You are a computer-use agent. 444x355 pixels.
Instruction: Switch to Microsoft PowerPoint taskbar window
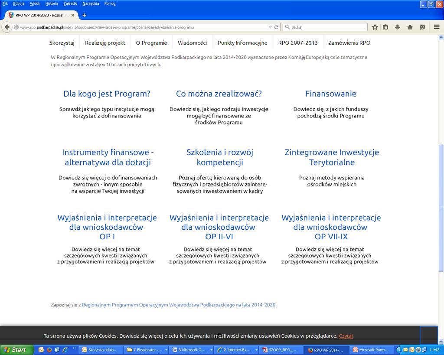coord(372,350)
